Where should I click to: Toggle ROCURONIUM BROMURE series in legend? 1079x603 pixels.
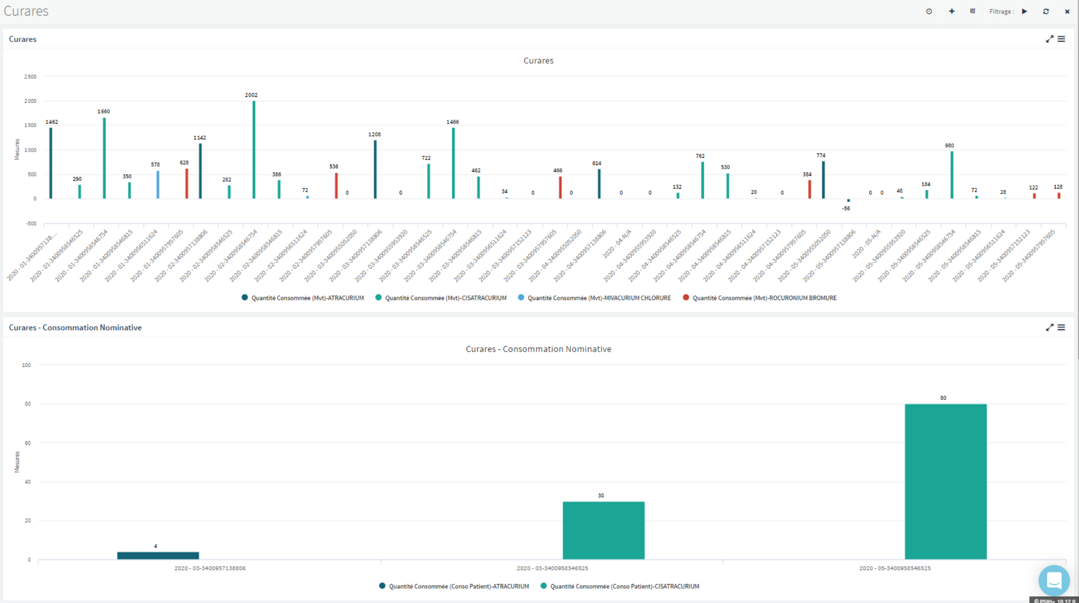coord(764,298)
